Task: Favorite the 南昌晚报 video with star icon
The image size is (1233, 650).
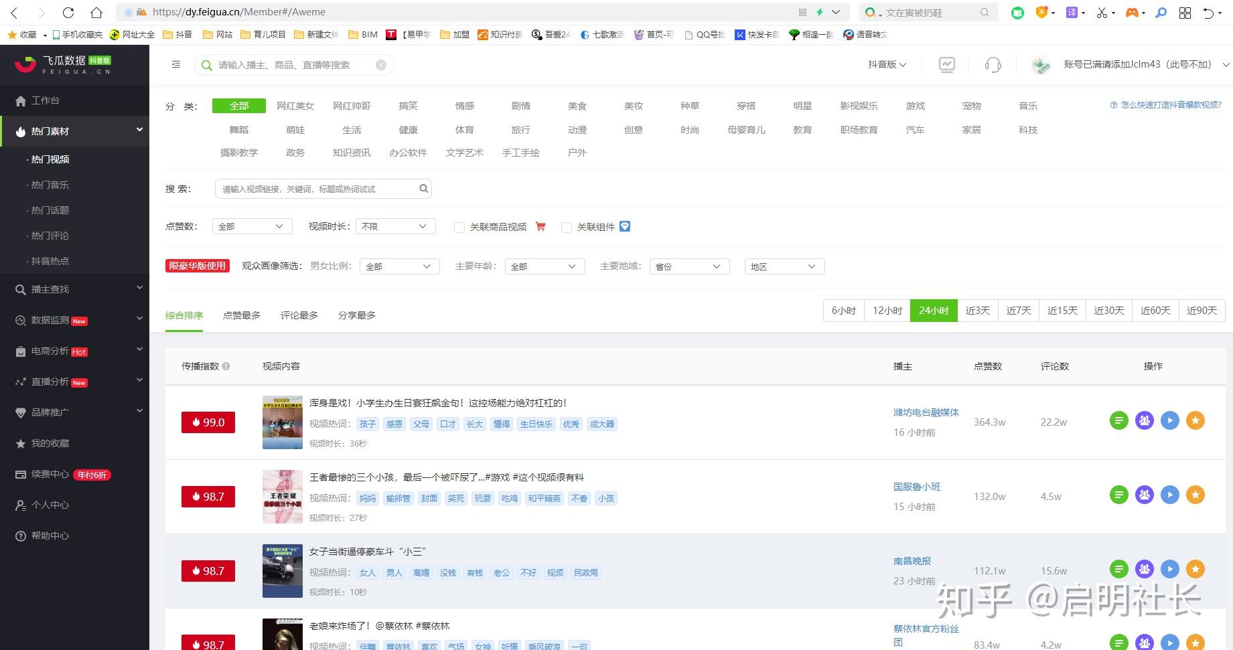Action: click(1195, 569)
